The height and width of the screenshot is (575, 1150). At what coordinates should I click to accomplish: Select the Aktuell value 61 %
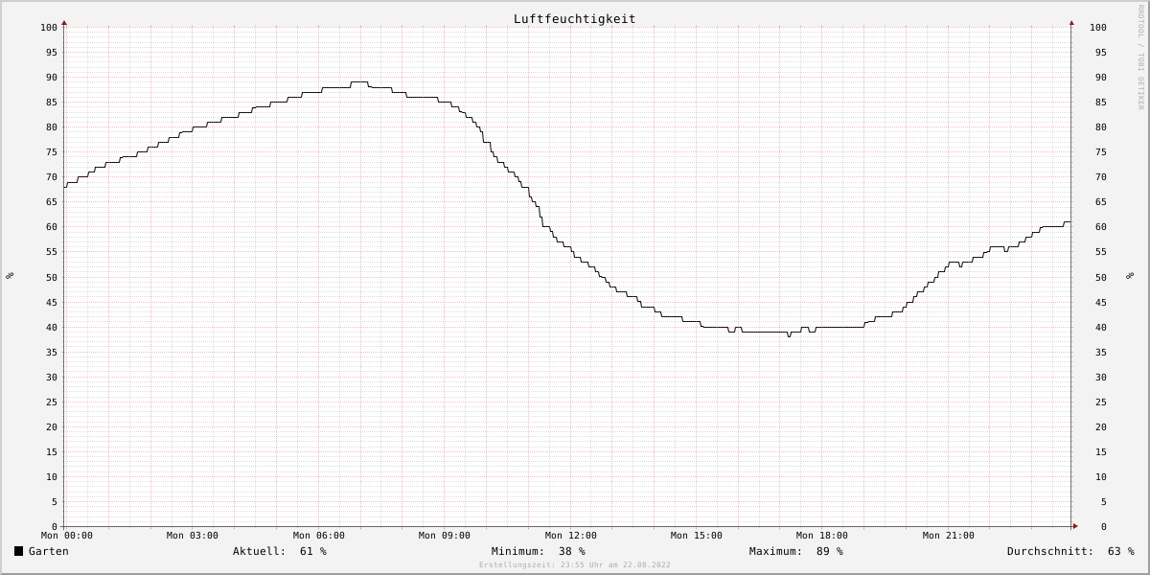(x=313, y=551)
